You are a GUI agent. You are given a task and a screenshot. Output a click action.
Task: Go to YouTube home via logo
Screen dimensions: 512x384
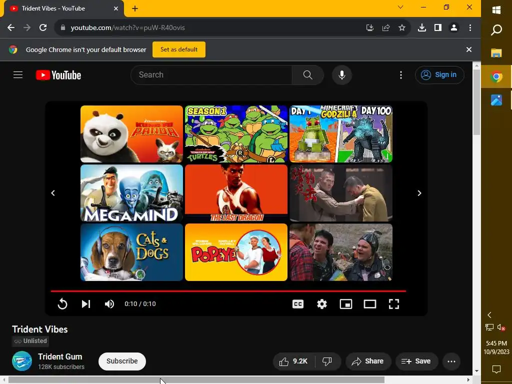(x=58, y=75)
